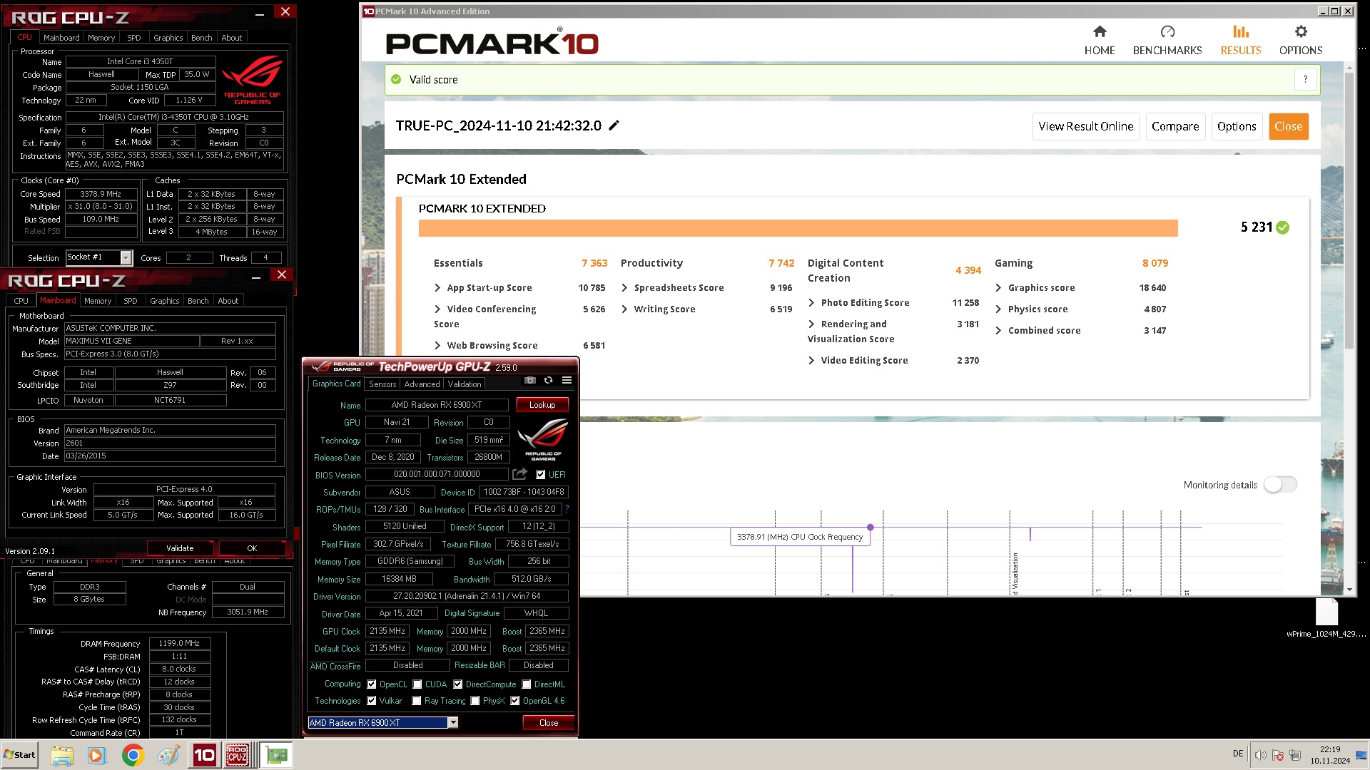The image size is (1370, 770).
Task: Open the wPrime file on the desktop
Action: 1326,619
